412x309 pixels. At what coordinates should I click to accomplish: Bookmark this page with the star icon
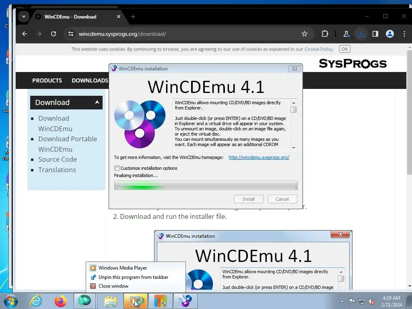pyautogui.click(x=305, y=34)
